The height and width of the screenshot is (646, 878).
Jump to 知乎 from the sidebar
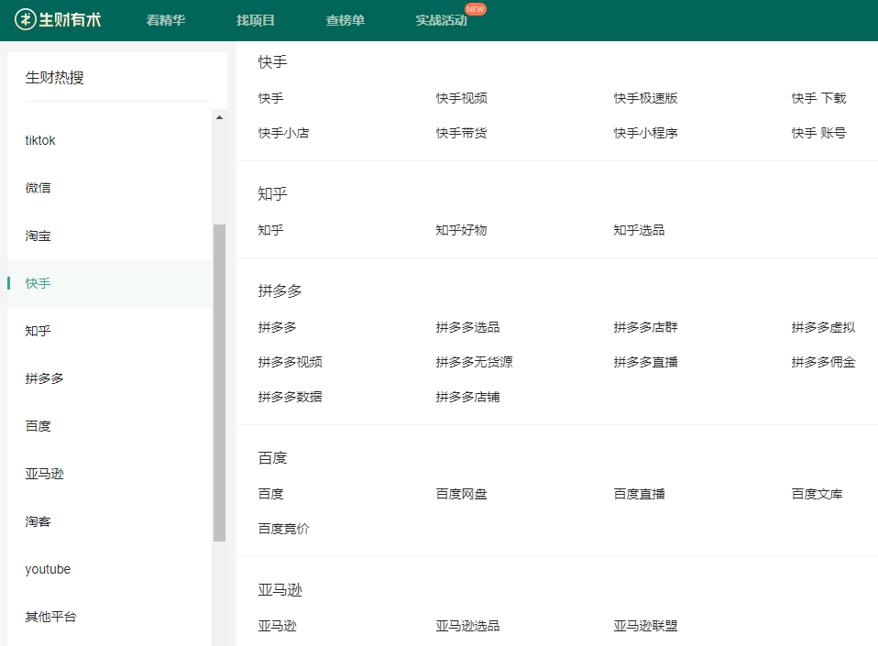(38, 331)
